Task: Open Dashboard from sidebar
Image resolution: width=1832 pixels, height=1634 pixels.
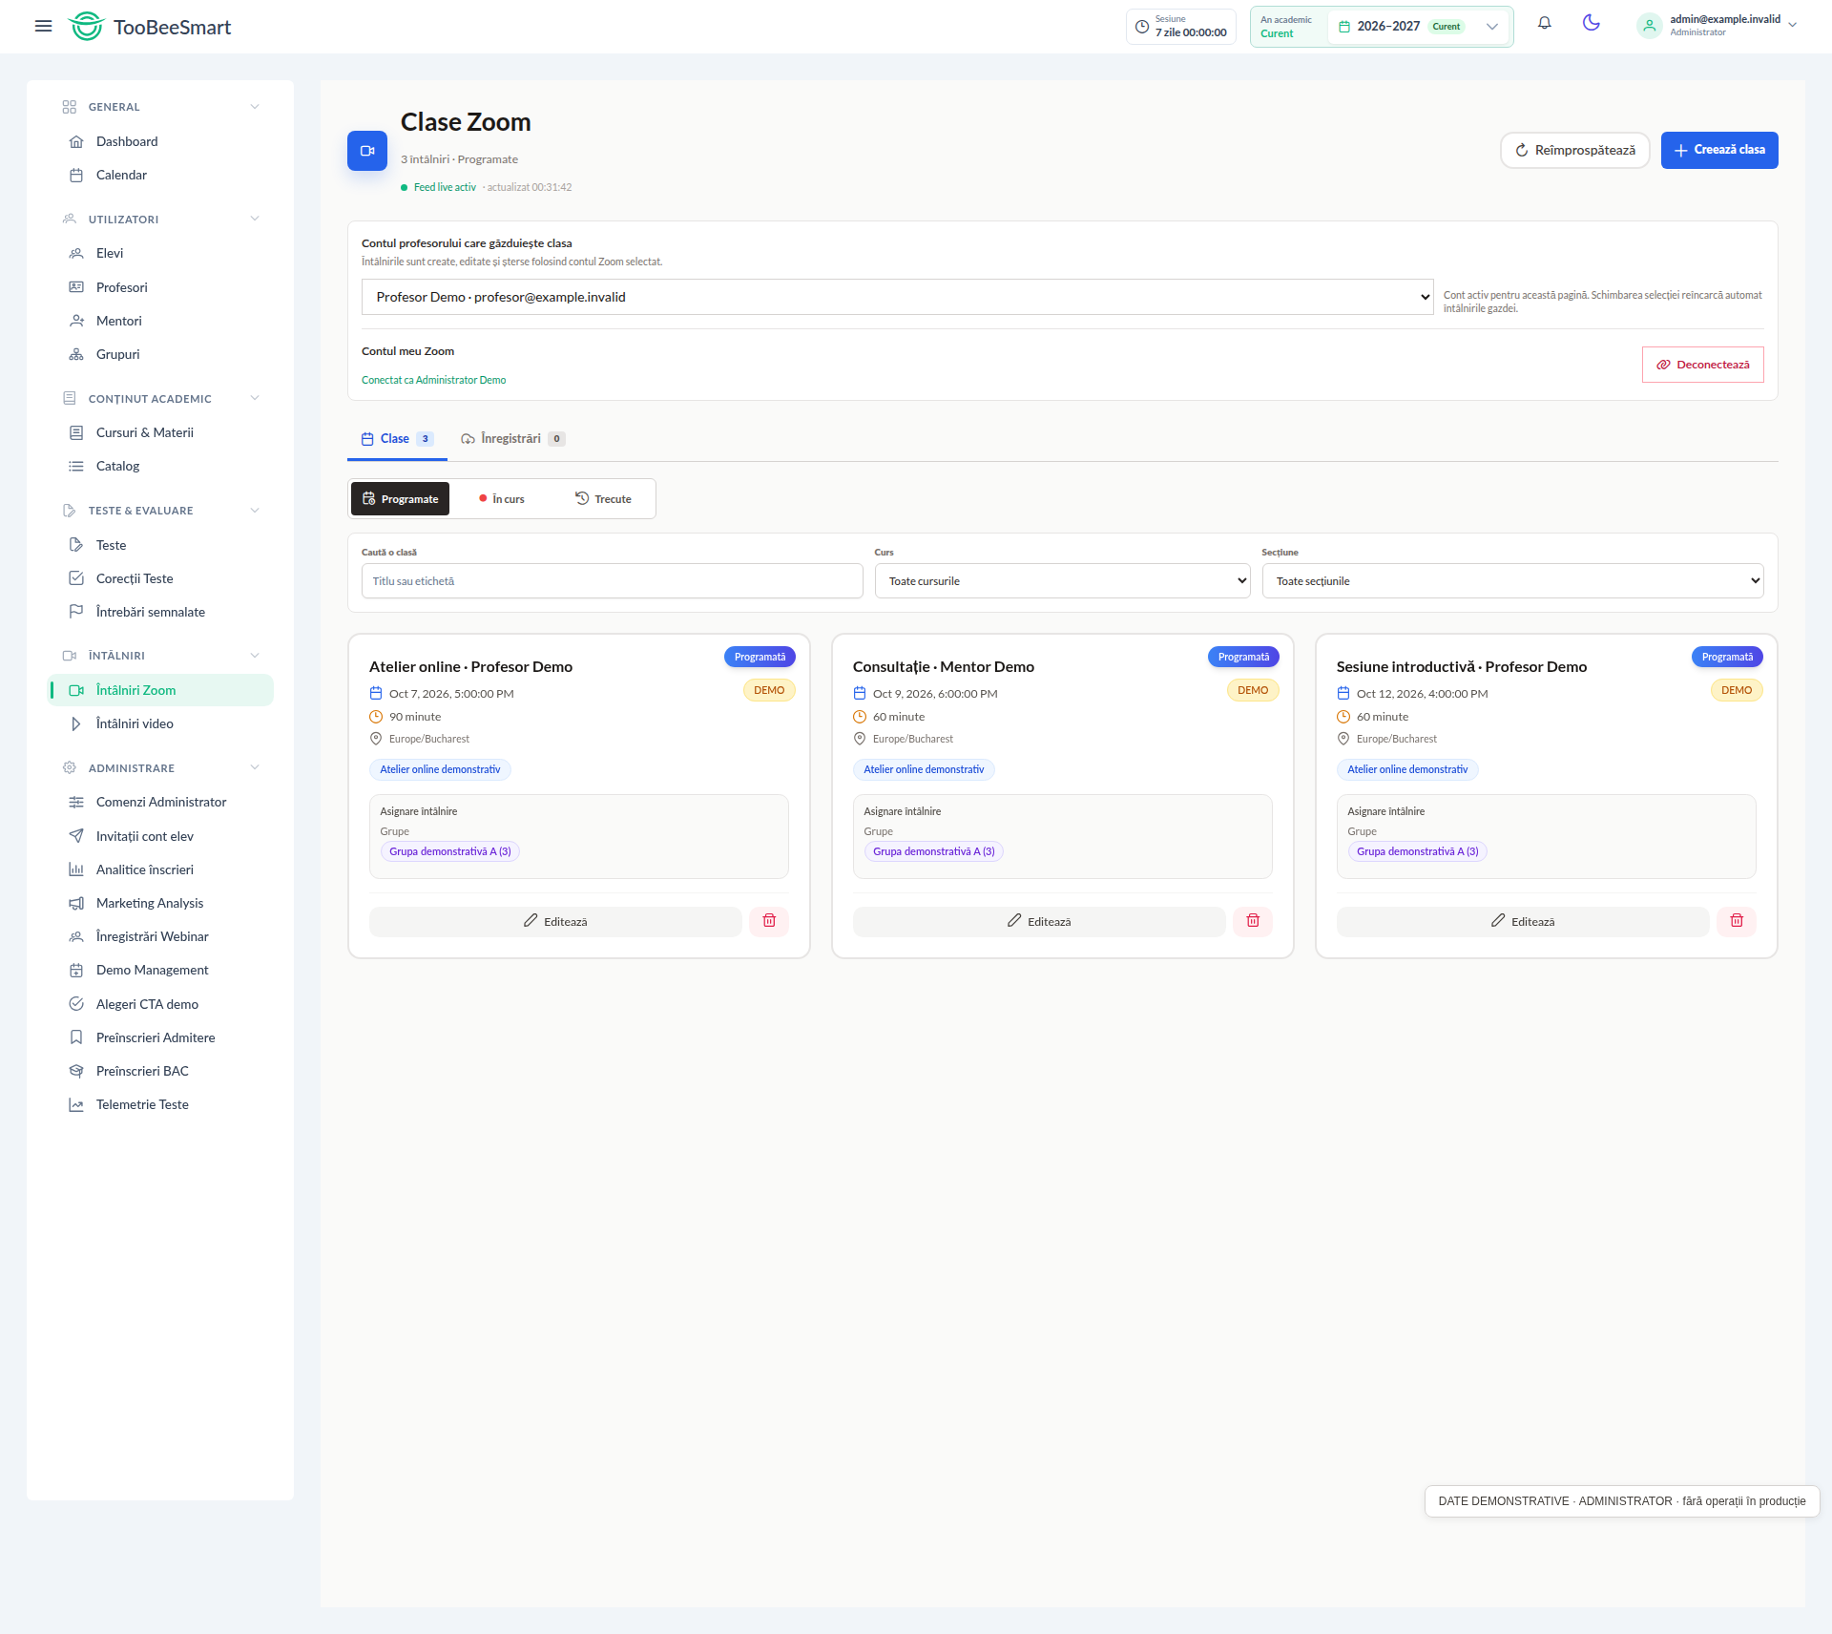Action: 160,141
